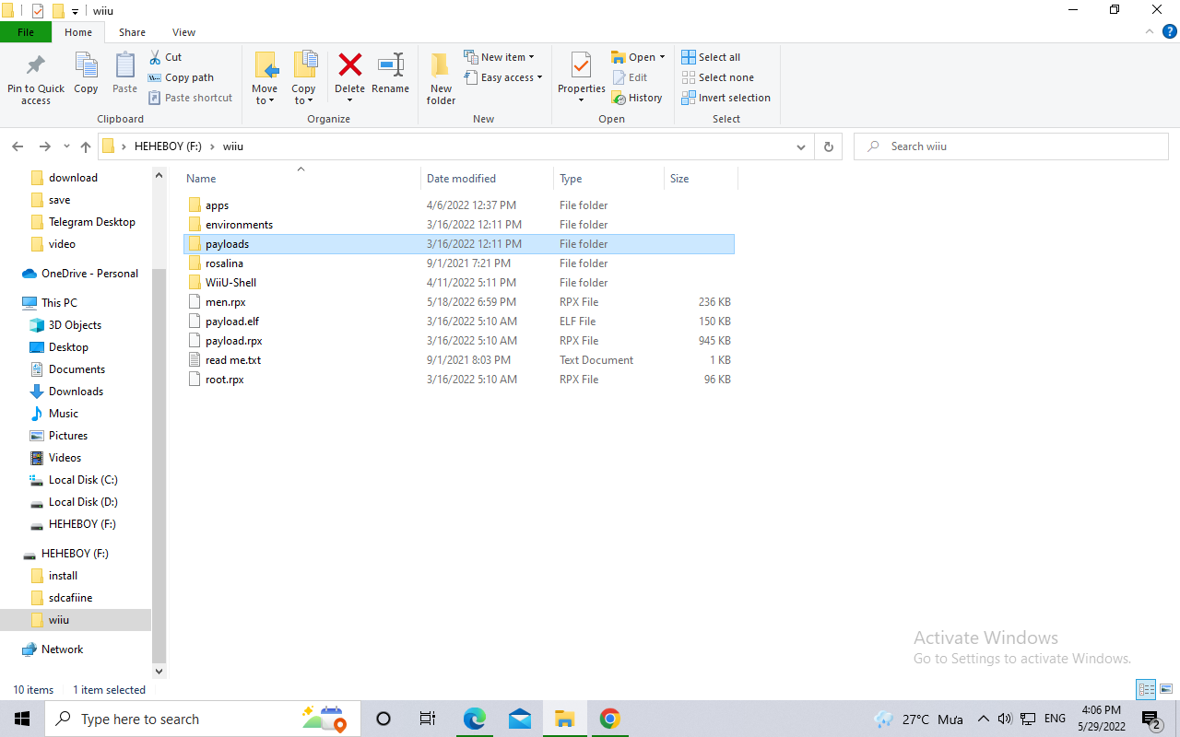Pin current folder to Quick access

36,78
